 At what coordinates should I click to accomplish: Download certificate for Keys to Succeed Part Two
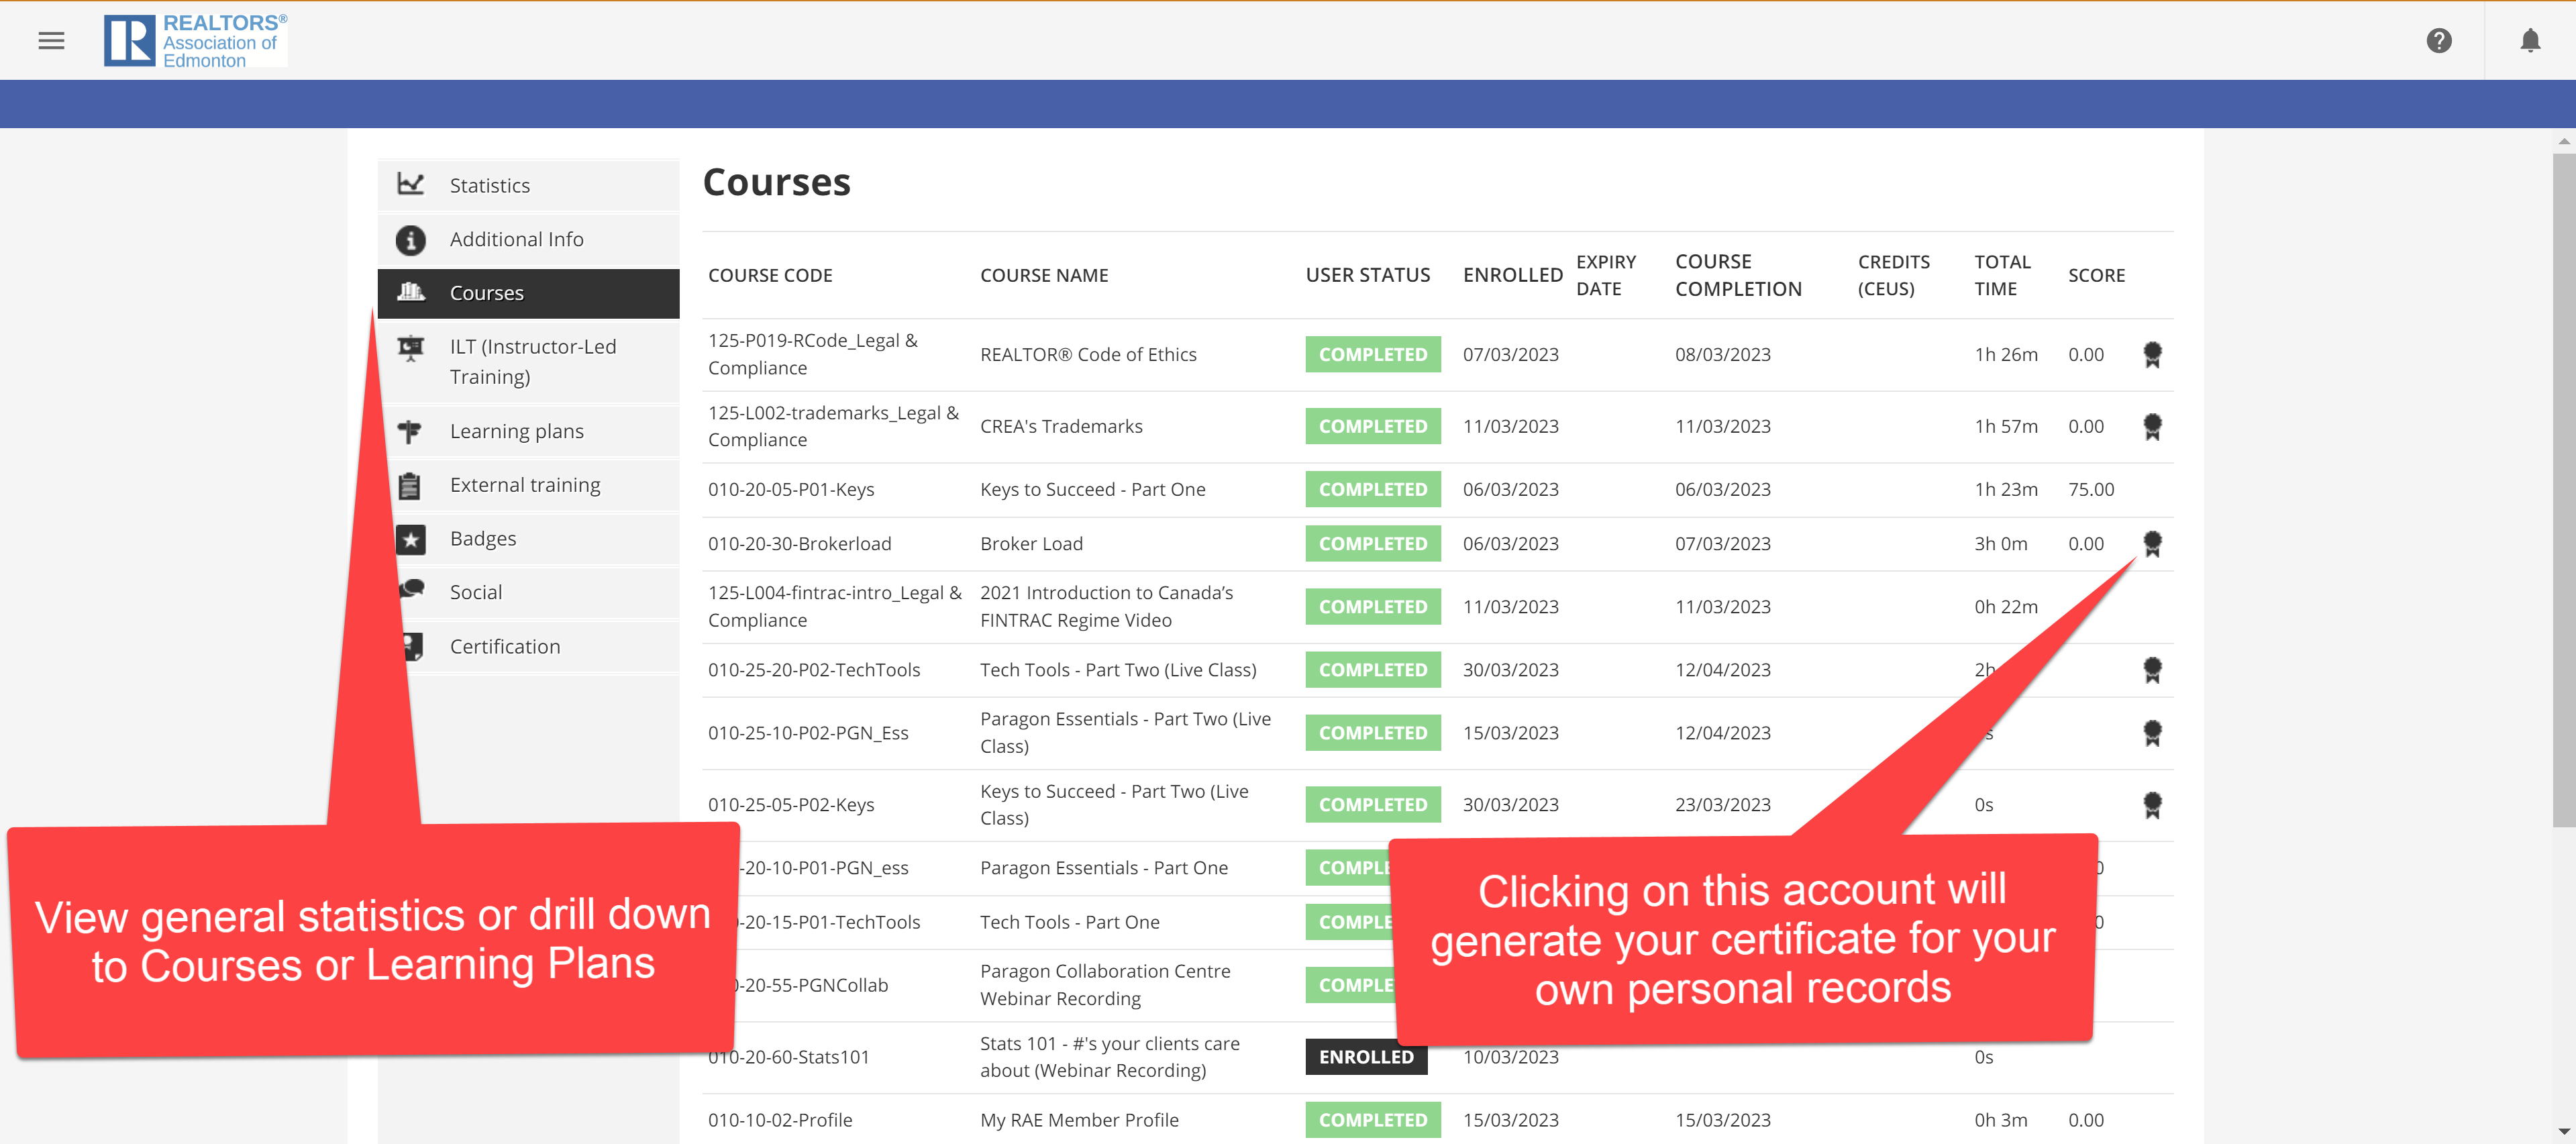click(2152, 804)
